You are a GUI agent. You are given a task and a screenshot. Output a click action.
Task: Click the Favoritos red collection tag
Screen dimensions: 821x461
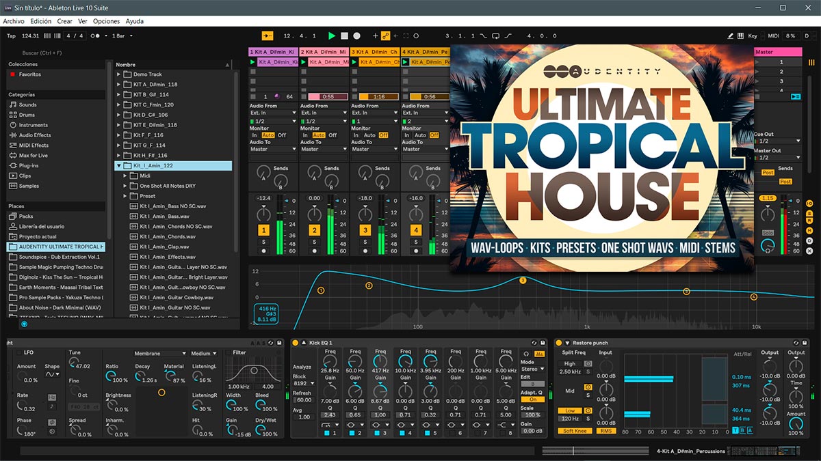coord(12,74)
